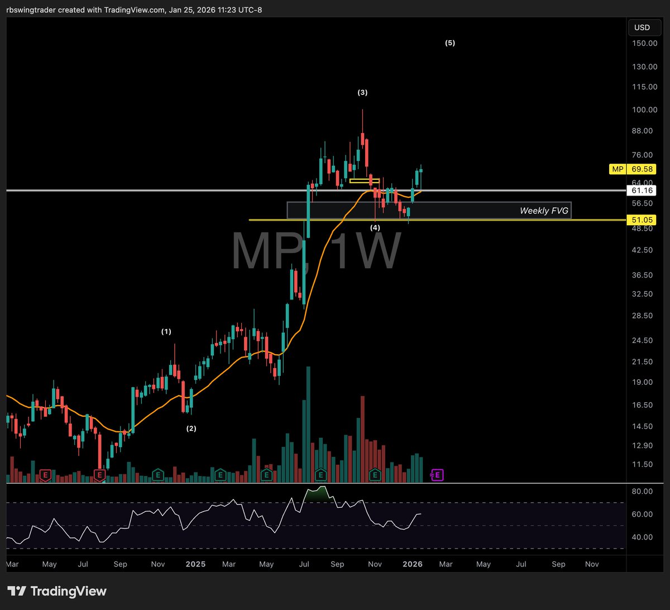Click the 2026 label on the time axis
This screenshot has width=670, height=610.
414,564
